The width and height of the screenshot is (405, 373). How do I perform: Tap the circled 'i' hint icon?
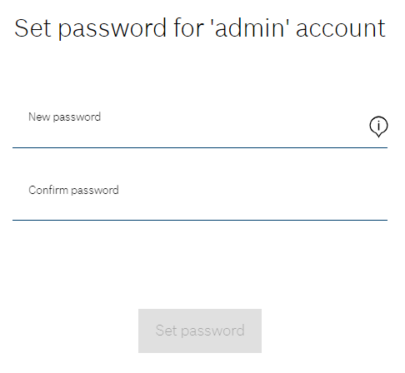[x=378, y=127]
